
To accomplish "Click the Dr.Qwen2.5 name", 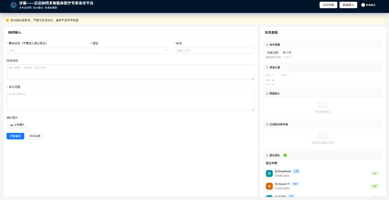I will [282, 184].
